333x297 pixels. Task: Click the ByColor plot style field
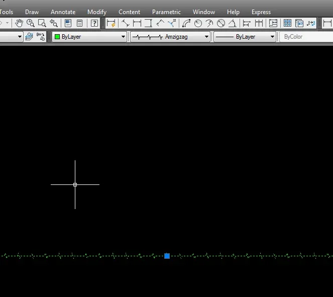coord(306,37)
